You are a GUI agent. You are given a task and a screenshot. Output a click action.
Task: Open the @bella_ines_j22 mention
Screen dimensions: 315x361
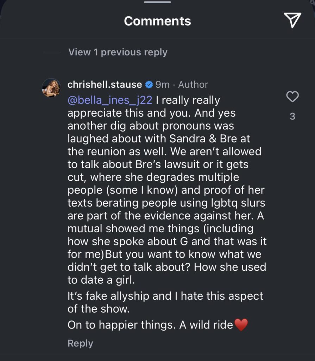pos(110,100)
